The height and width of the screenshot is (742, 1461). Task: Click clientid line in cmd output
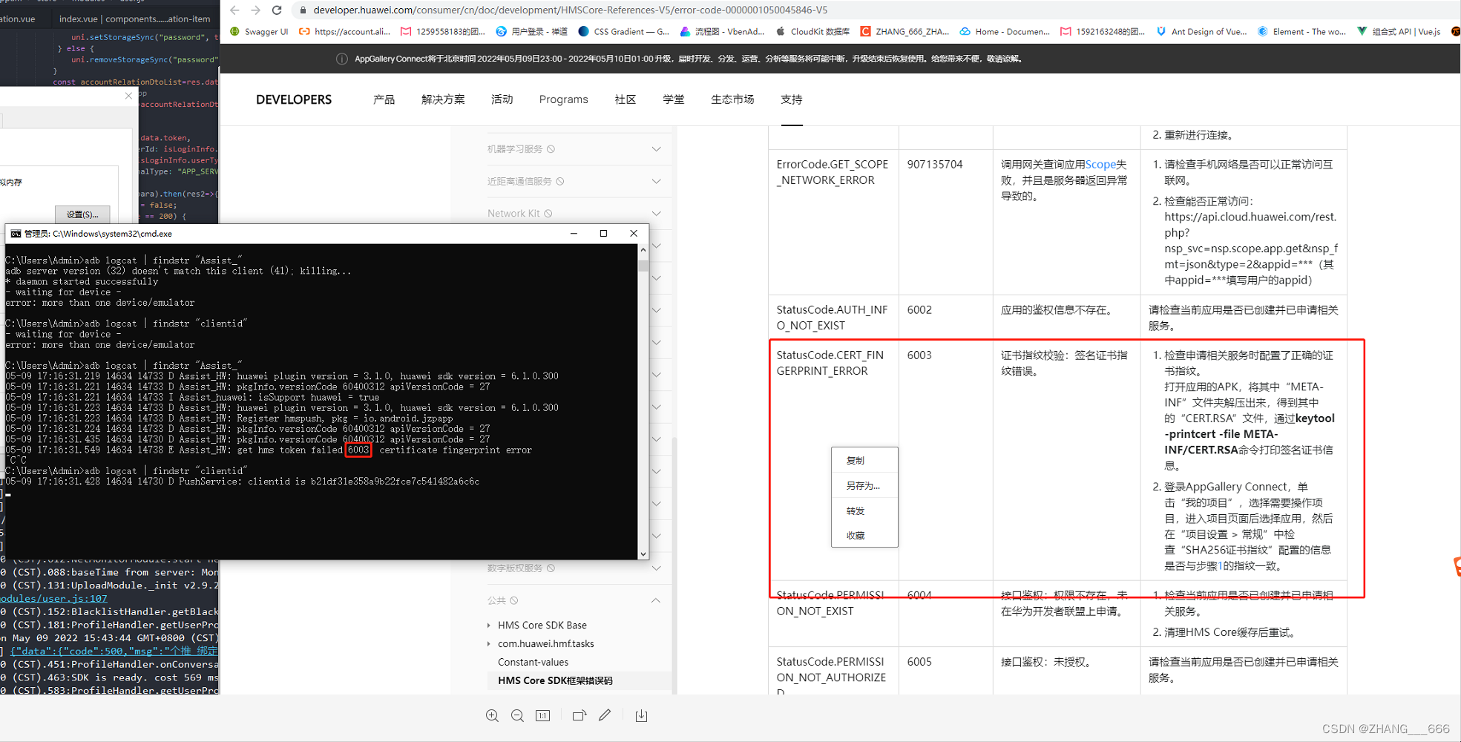tap(243, 482)
